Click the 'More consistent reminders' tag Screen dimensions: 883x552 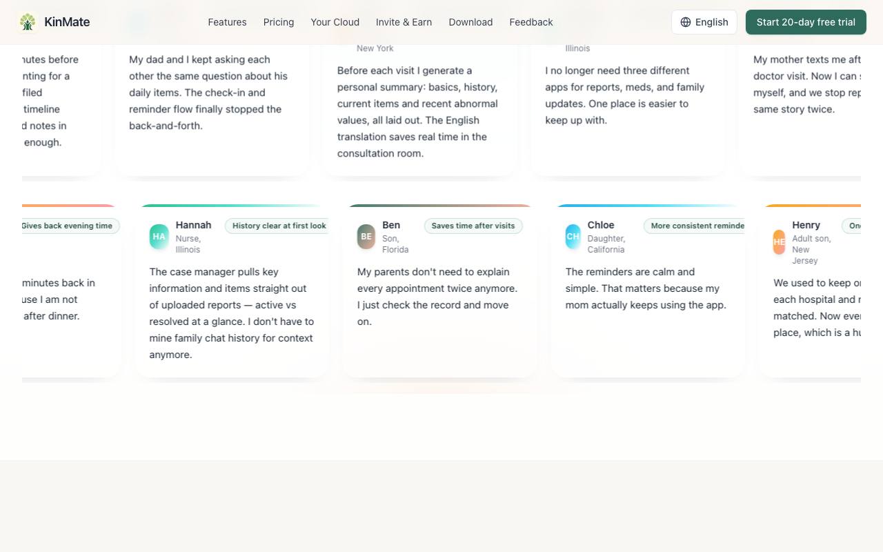tap(695, 226)
